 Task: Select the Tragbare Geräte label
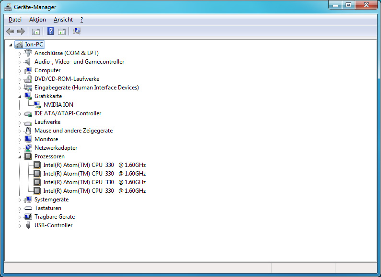[x=55, y=217]
